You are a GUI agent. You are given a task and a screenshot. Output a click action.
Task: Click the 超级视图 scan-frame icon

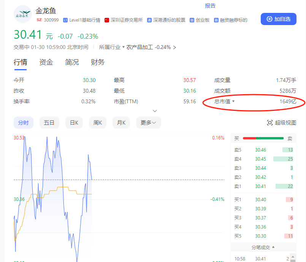[x=270, y=123]
